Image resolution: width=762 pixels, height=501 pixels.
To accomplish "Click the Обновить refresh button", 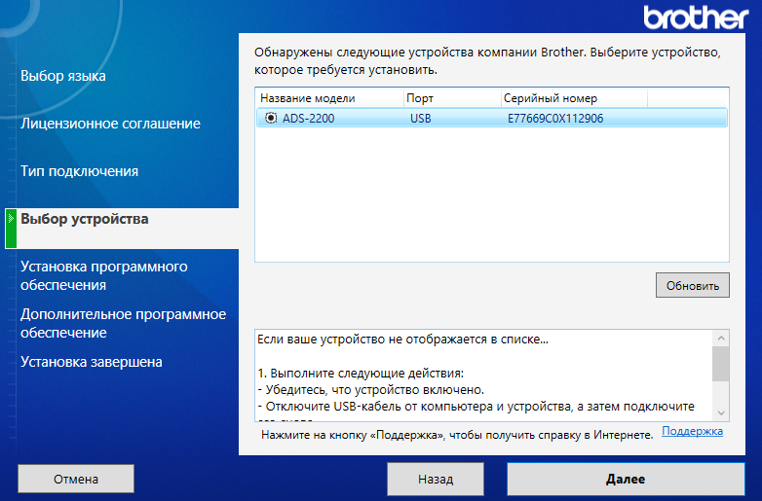I will (693, 285).
